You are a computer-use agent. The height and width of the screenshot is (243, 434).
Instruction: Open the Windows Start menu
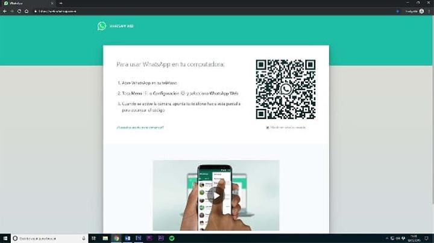pyautogui.click(x=5, y=238)
